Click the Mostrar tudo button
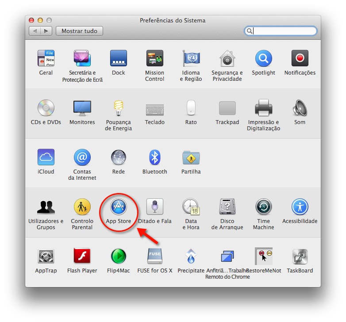The image size is (346, 322). pos(80,31)
